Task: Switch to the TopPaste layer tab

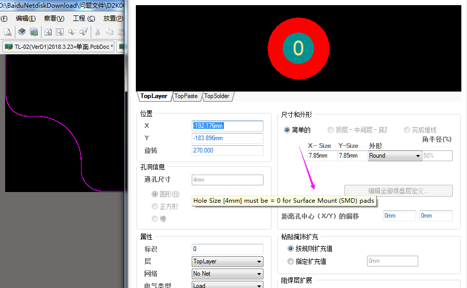Action: [186, 96]
